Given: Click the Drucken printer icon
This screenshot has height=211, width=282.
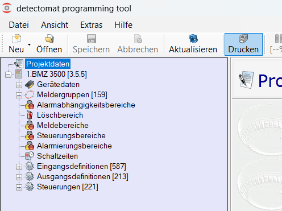Looking at the screenshot, I should [243, 39].
